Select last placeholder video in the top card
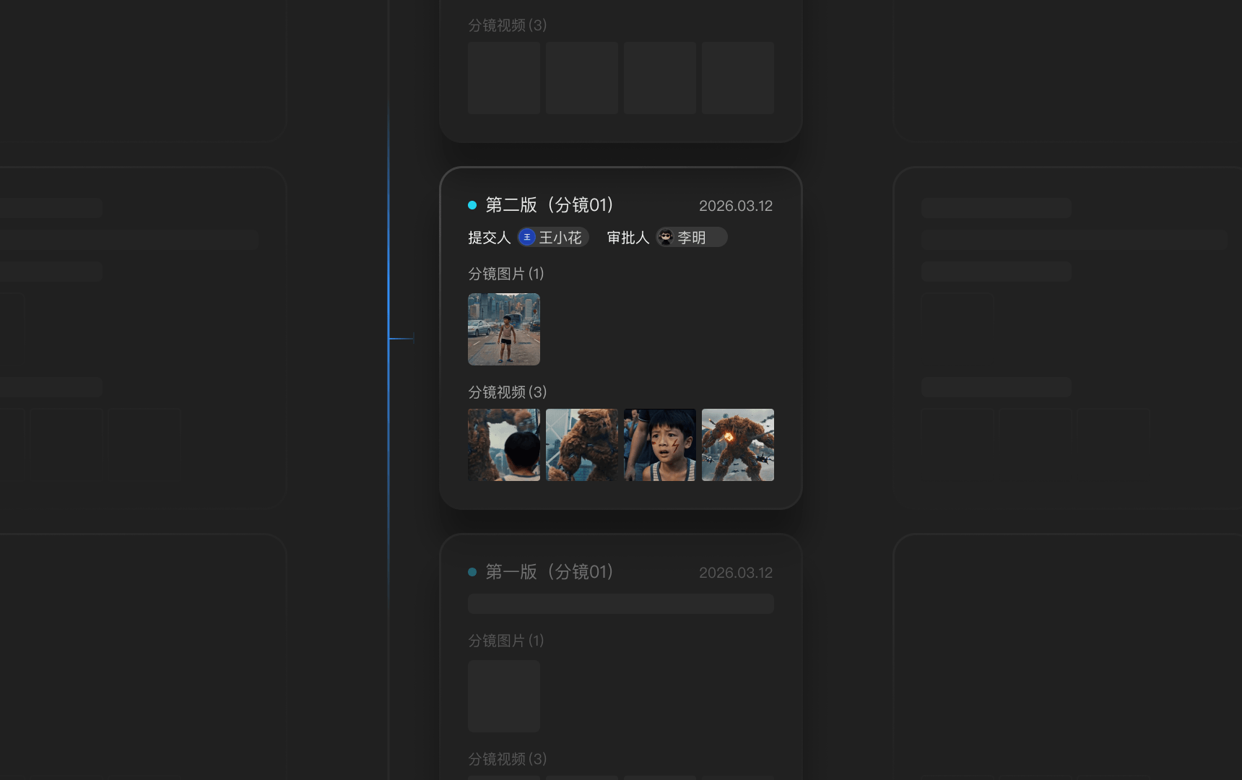 point(738,78)
